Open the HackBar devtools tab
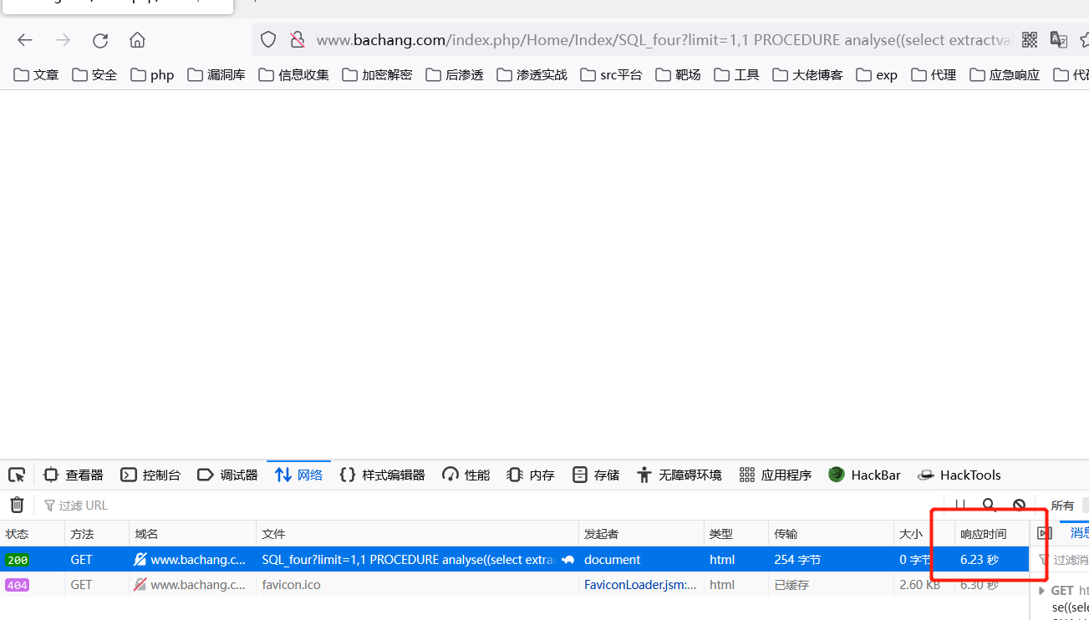The image size is (1089, 620). (x=864, y=475)
